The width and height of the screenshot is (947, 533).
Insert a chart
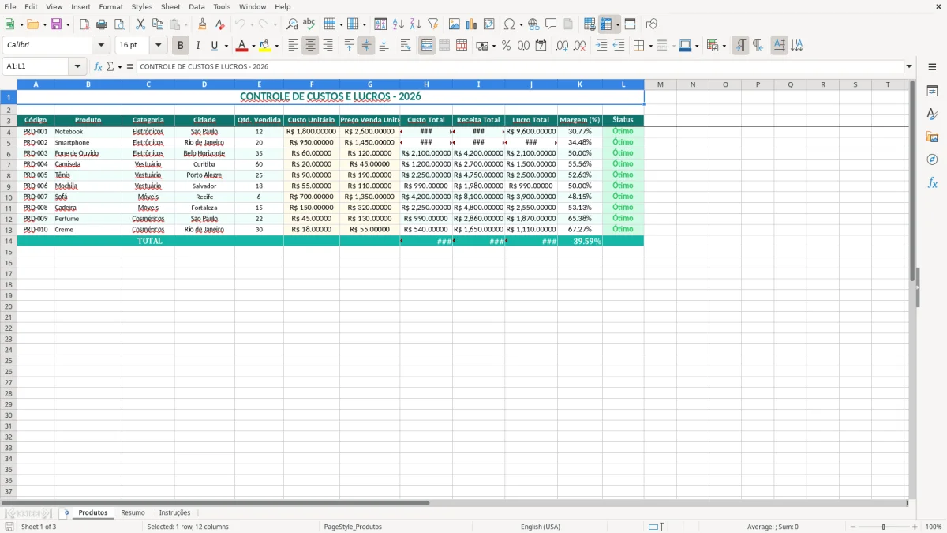(472, 24)
